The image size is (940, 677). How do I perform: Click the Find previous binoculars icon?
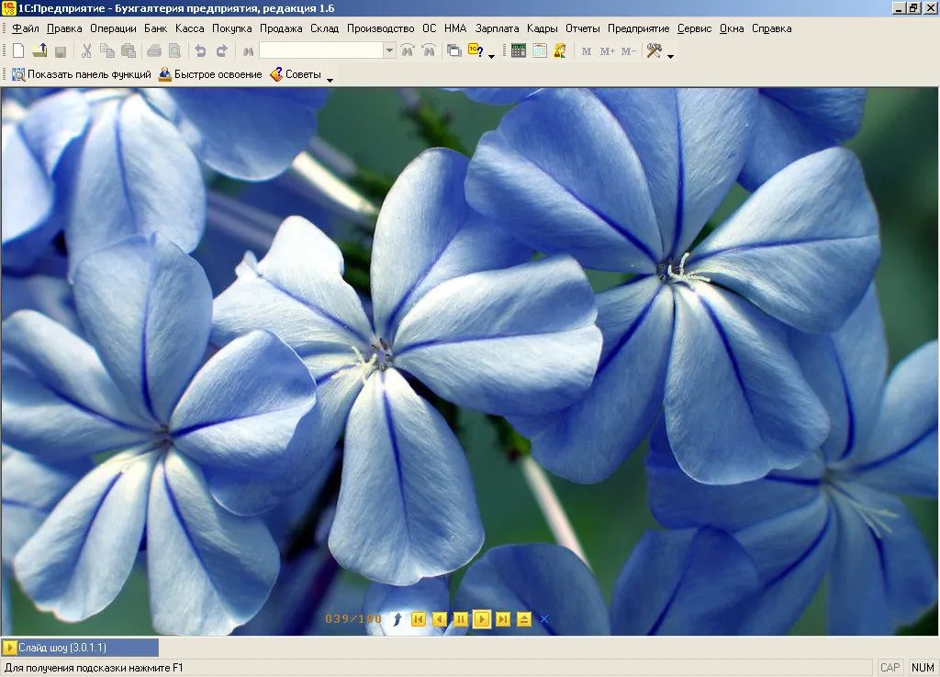tap(429, 51)
